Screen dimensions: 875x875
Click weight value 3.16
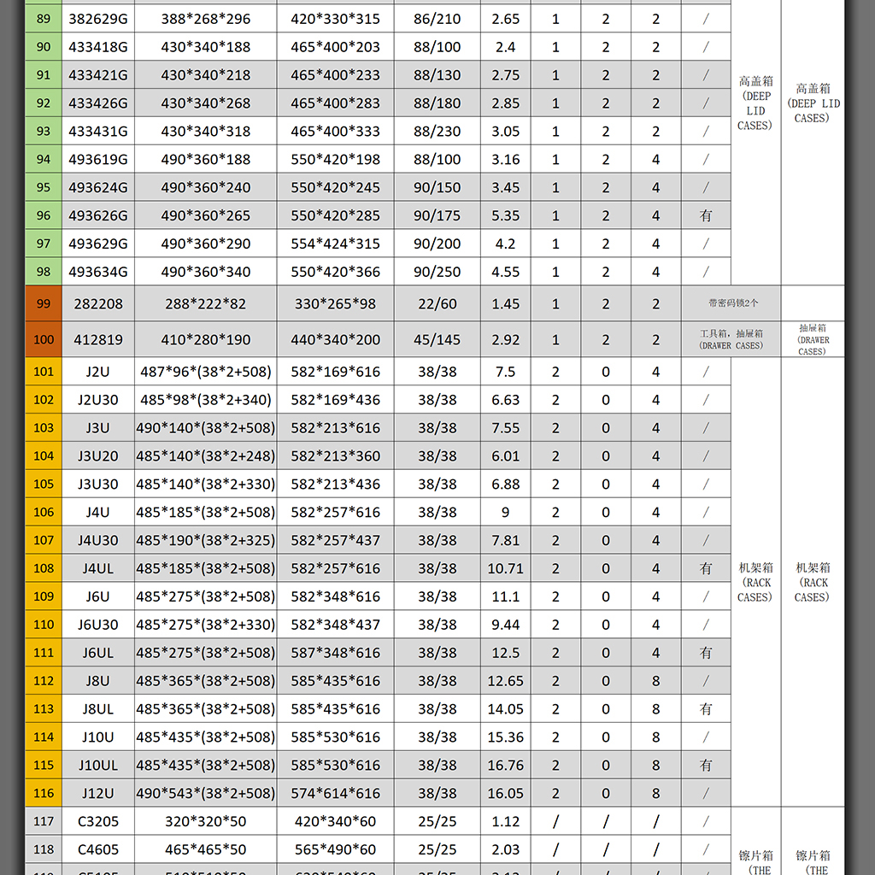[x=505, y=160]
